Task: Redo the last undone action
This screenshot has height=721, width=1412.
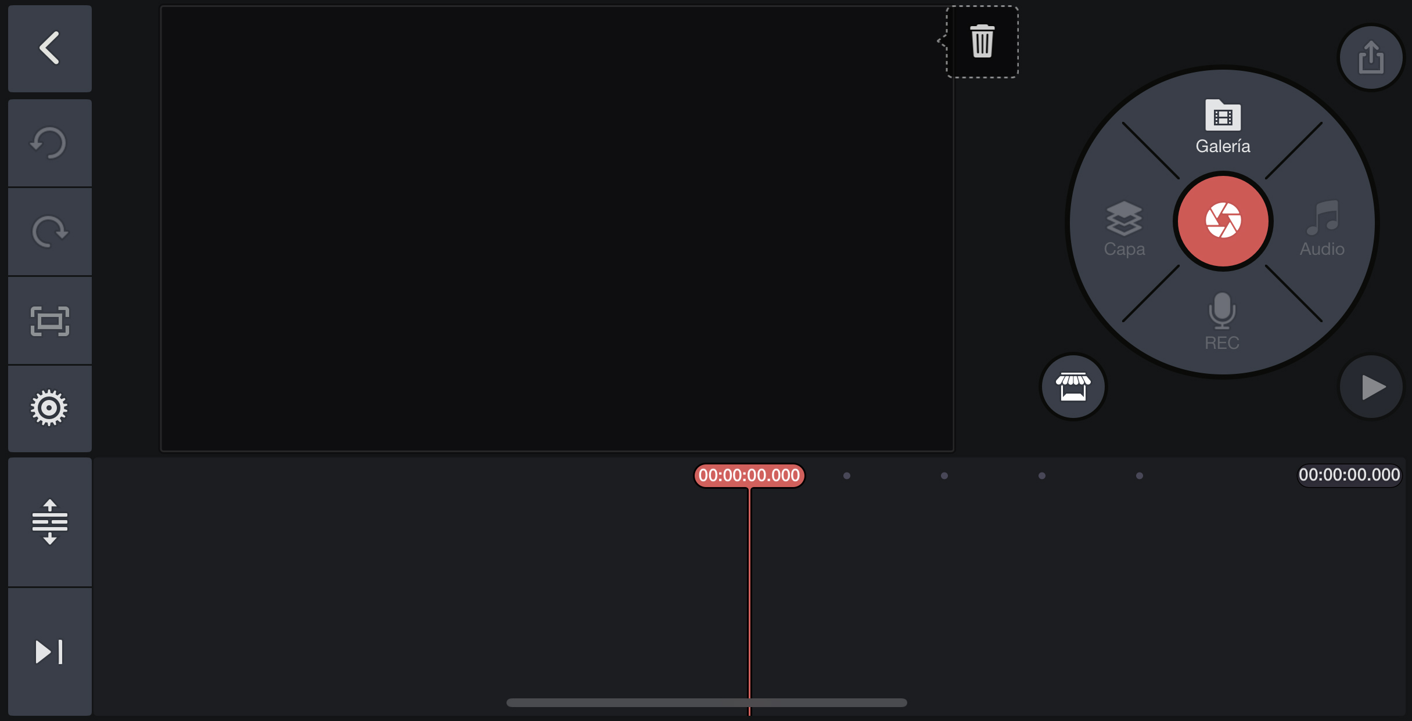Action: (50, 232)
